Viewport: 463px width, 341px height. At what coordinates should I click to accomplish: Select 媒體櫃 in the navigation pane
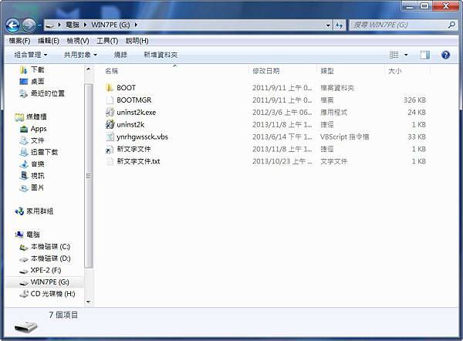pos(36,116)
